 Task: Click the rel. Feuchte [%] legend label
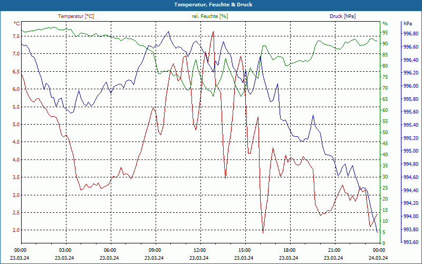pyautogui.click(x=209, y=16)
